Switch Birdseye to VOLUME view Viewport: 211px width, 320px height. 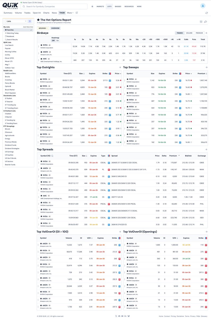click(x=189, y=33)
